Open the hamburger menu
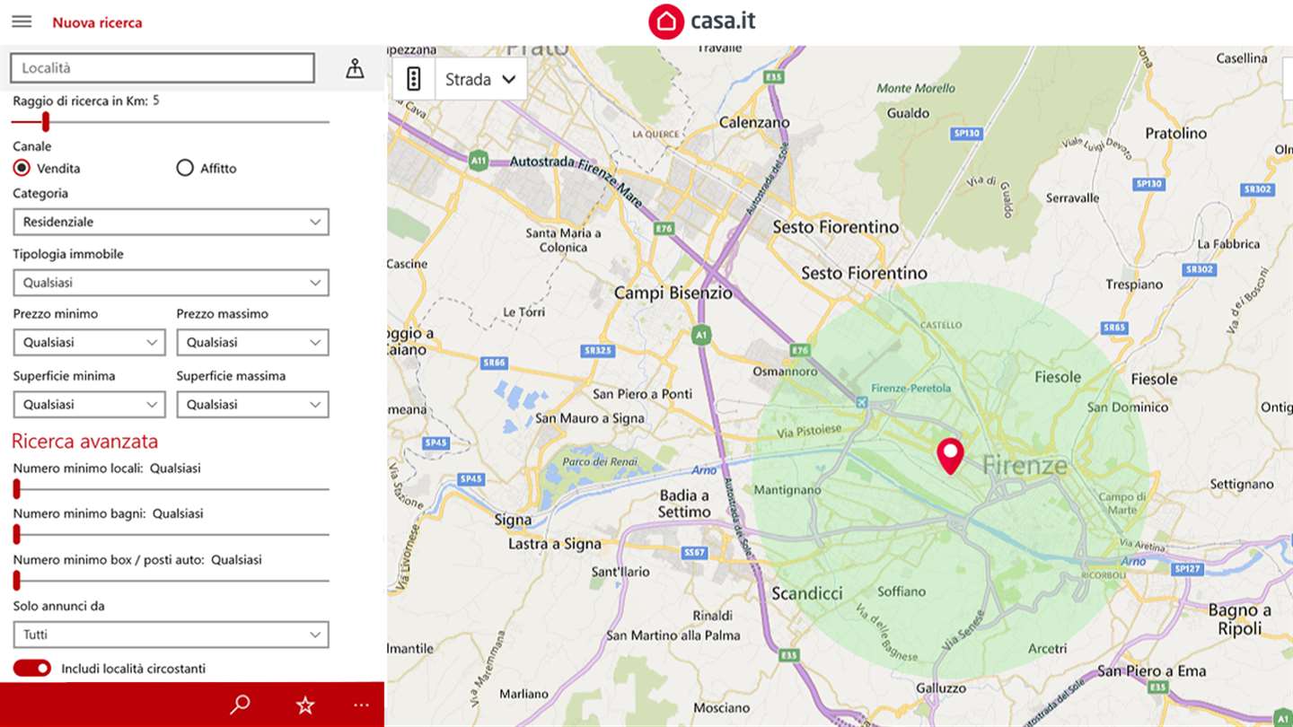This screenshot has height=727, width=1293. point(22,22)
